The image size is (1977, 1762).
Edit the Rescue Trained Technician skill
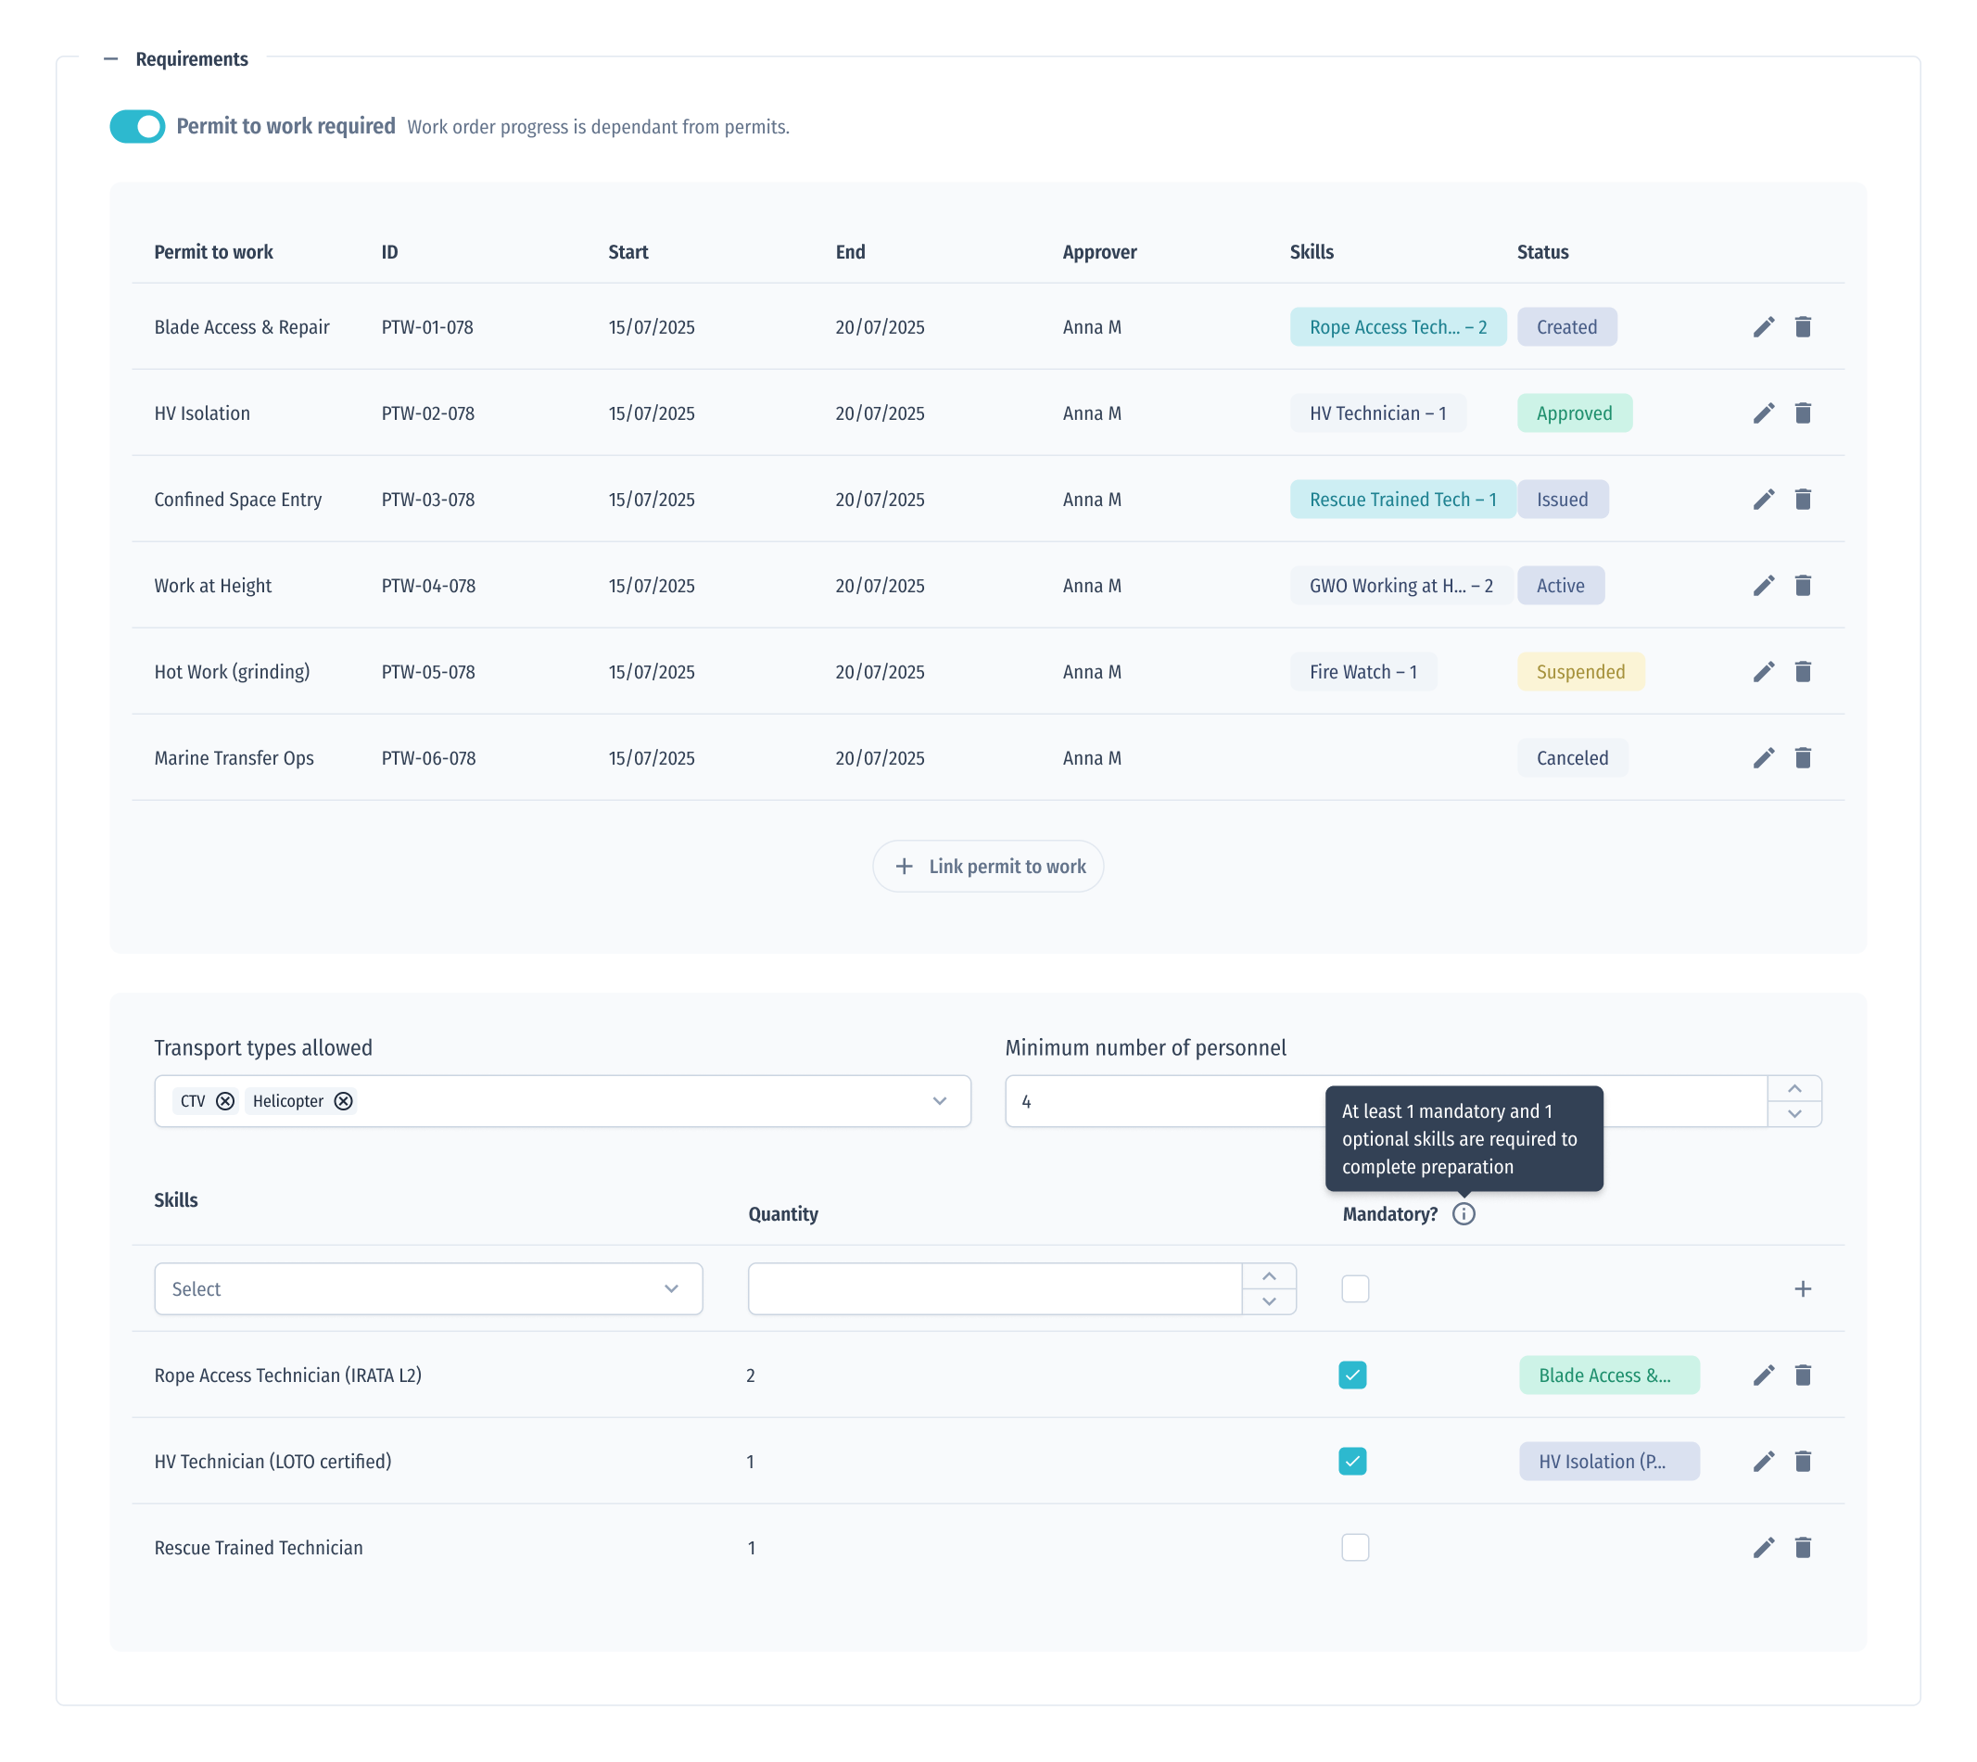click(1763, 1547)
